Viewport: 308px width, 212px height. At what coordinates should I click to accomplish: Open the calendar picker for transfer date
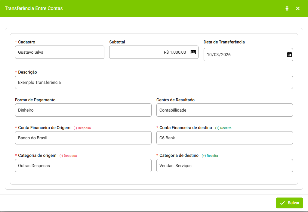(x=289, y=55)
